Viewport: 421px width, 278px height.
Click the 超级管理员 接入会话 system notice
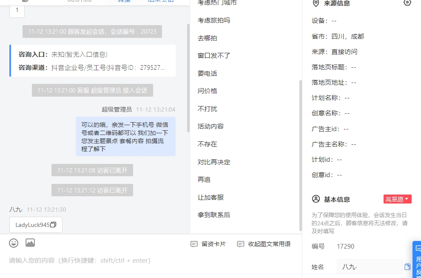point(92,90)
